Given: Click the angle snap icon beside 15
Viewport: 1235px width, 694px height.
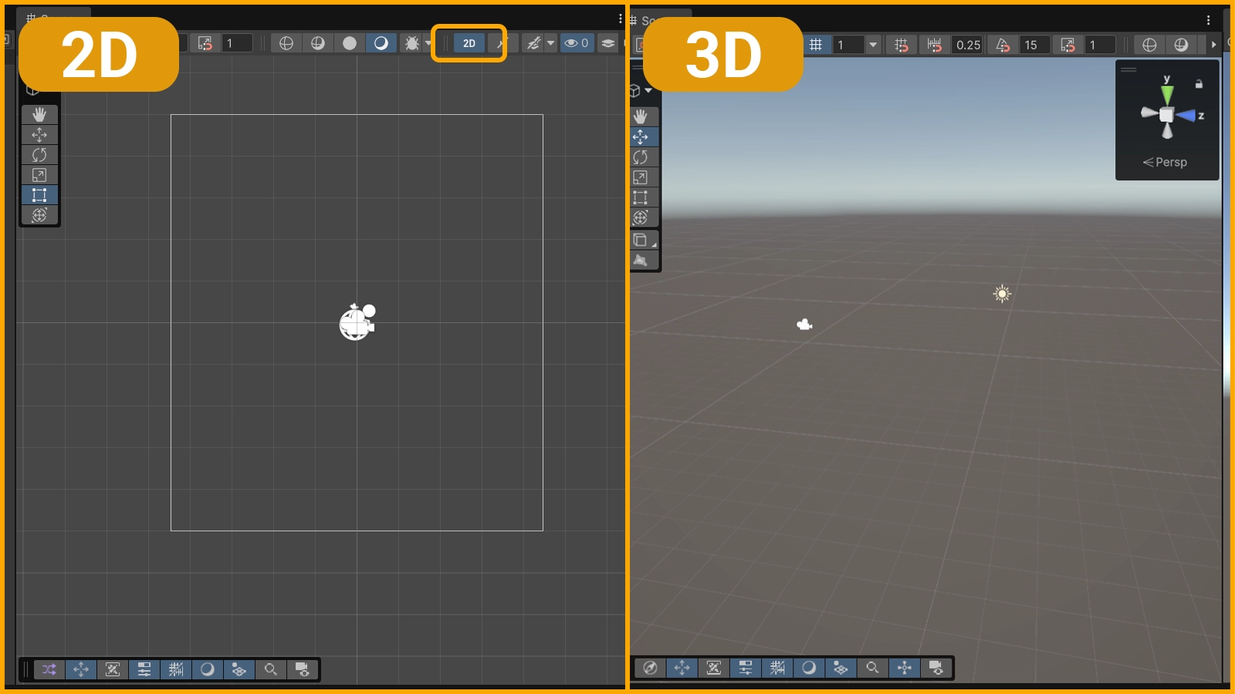Looking at the screenshot, I should 1003,45.
